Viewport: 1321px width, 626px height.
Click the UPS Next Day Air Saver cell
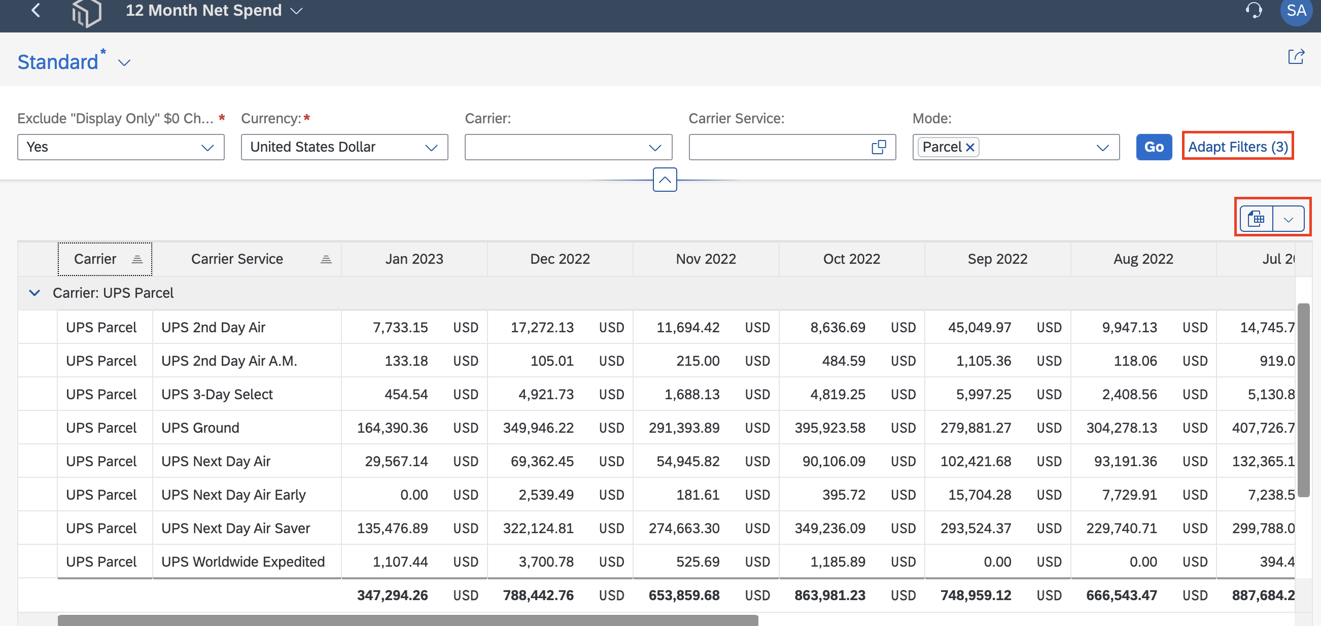(x=247, y=528)
